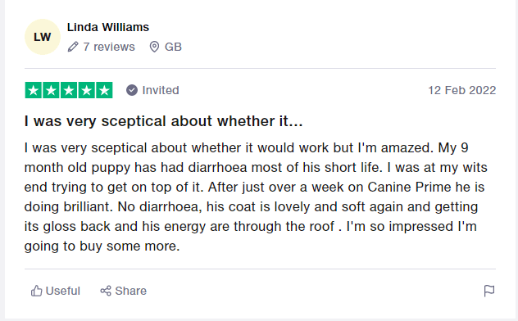Click the review body paragraph
This screenshot has width=518, height=321.
256,197
